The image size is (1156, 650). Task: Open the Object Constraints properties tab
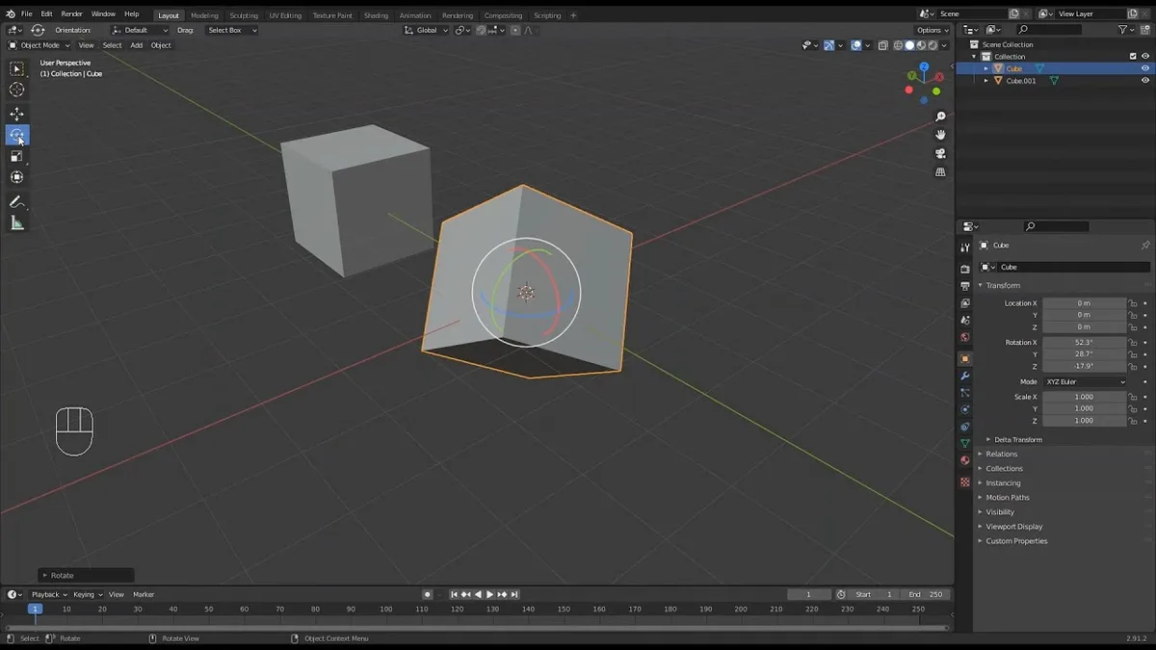coord(964,427)
